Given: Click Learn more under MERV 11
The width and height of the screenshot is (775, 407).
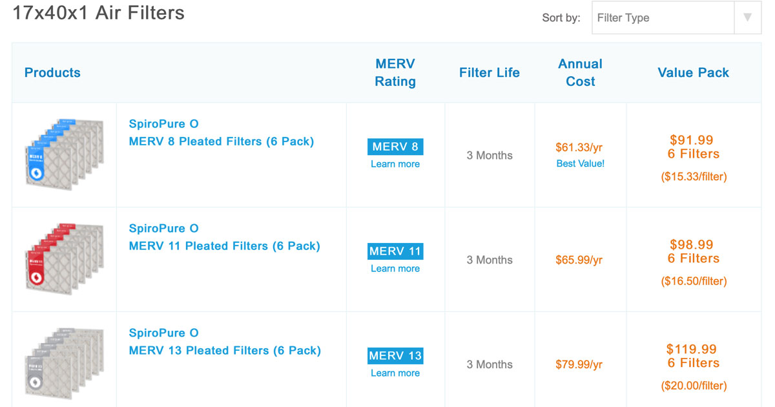Looking at the screenshot, I should point(395,269).
